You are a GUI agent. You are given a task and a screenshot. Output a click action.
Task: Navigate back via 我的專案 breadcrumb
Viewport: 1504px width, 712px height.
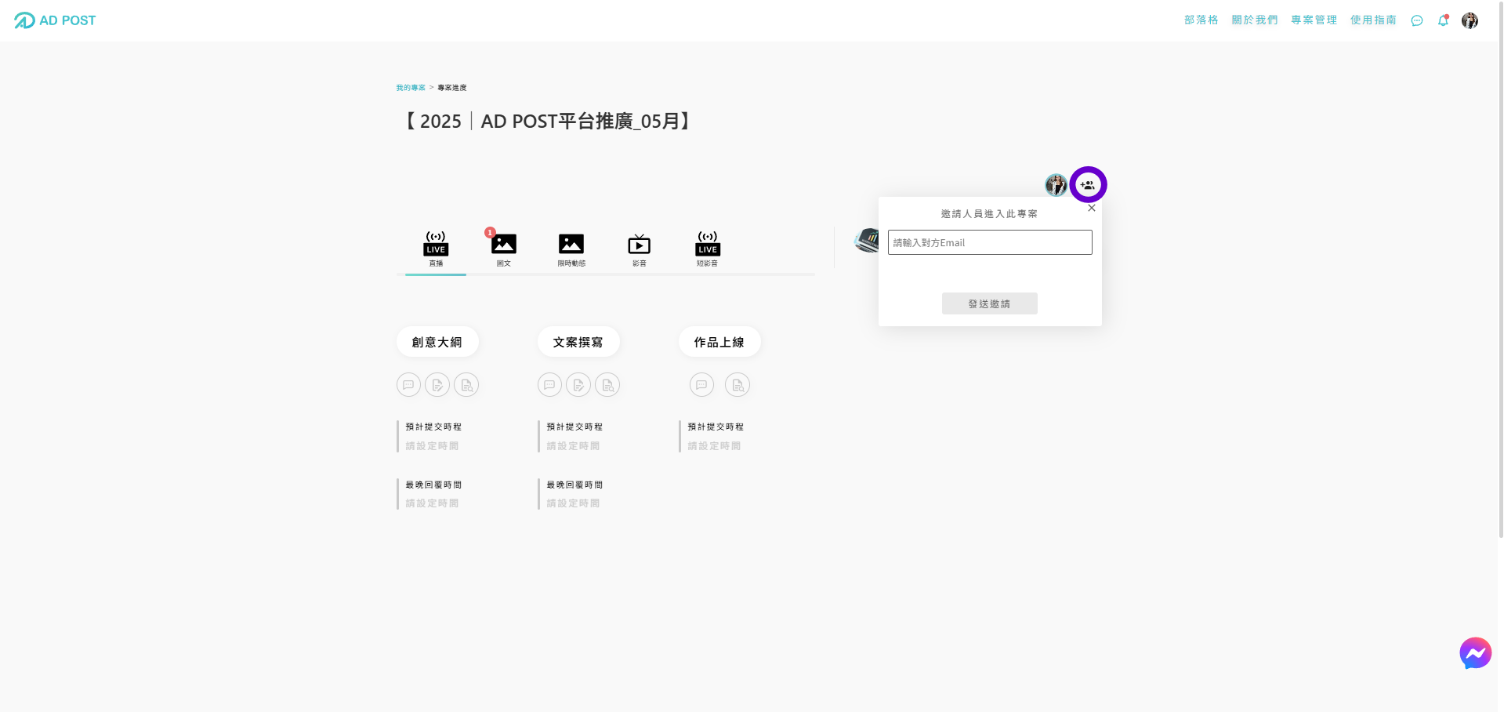[411, 87]
